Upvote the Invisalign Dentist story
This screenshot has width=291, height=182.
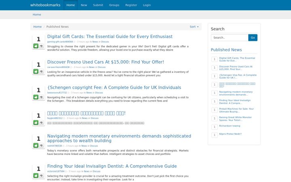click(36, 176)
